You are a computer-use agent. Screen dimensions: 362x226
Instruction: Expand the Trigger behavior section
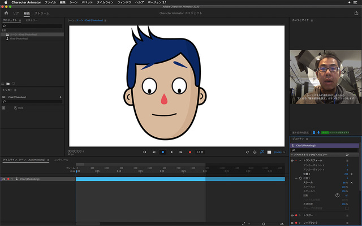click(x=300, y=215)
